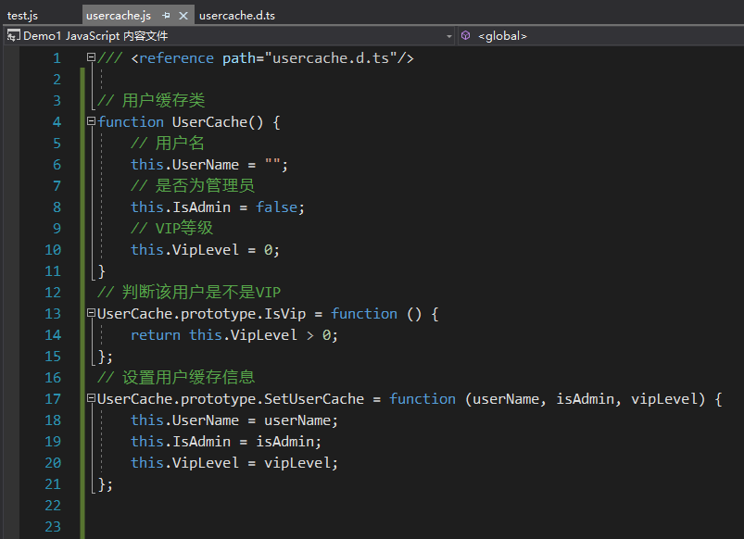Click the comment '// 判断该用户是不是VIP'
The width and height of the screenshot is (744, 539).
tap(189, 293)
